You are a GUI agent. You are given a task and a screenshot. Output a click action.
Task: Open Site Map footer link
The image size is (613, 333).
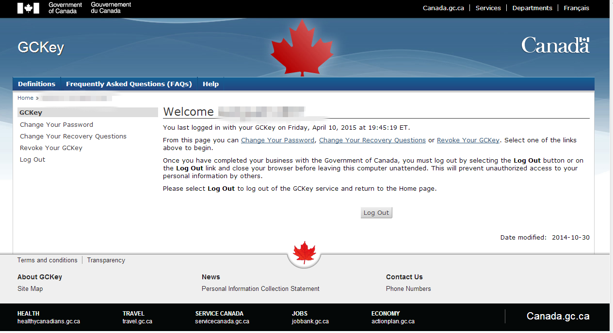30,288
